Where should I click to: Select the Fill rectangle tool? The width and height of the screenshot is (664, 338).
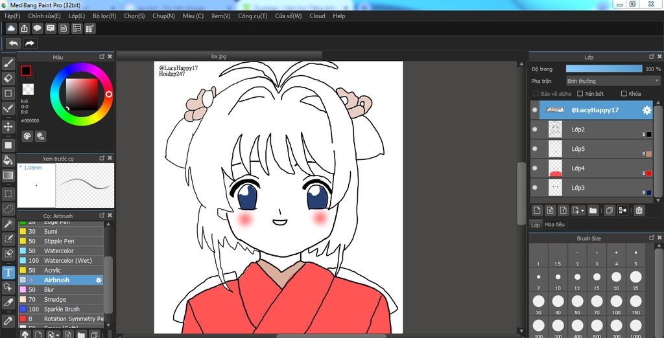(x=8, y=145)
